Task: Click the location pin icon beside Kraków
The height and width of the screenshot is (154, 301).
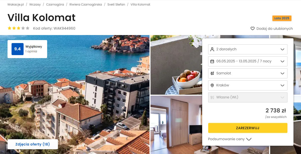Action: tap(212, 85)
